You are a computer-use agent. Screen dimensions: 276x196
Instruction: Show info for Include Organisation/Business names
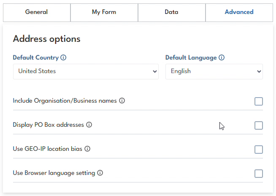pos(122,101)
